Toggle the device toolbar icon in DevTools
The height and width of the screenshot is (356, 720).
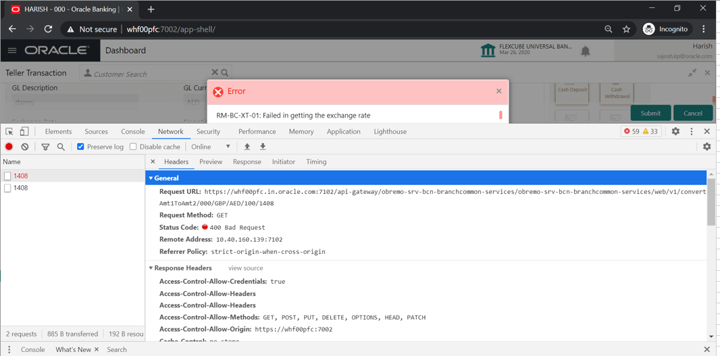[x=24, y=131]
